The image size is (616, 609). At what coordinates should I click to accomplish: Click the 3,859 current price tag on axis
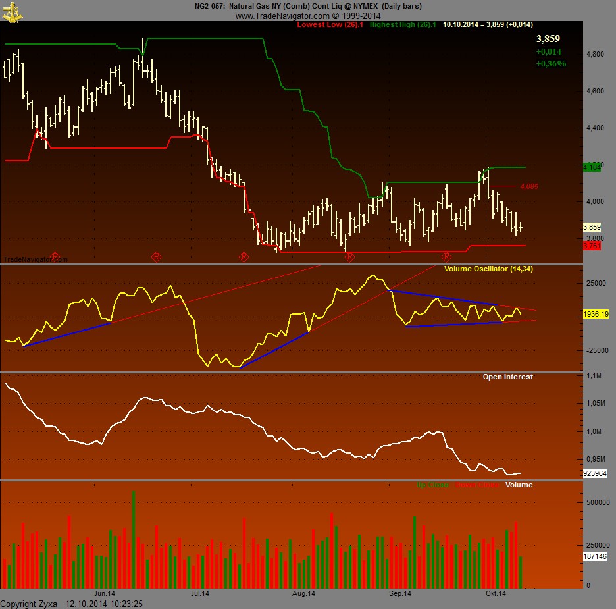click(x=593, y=226)
